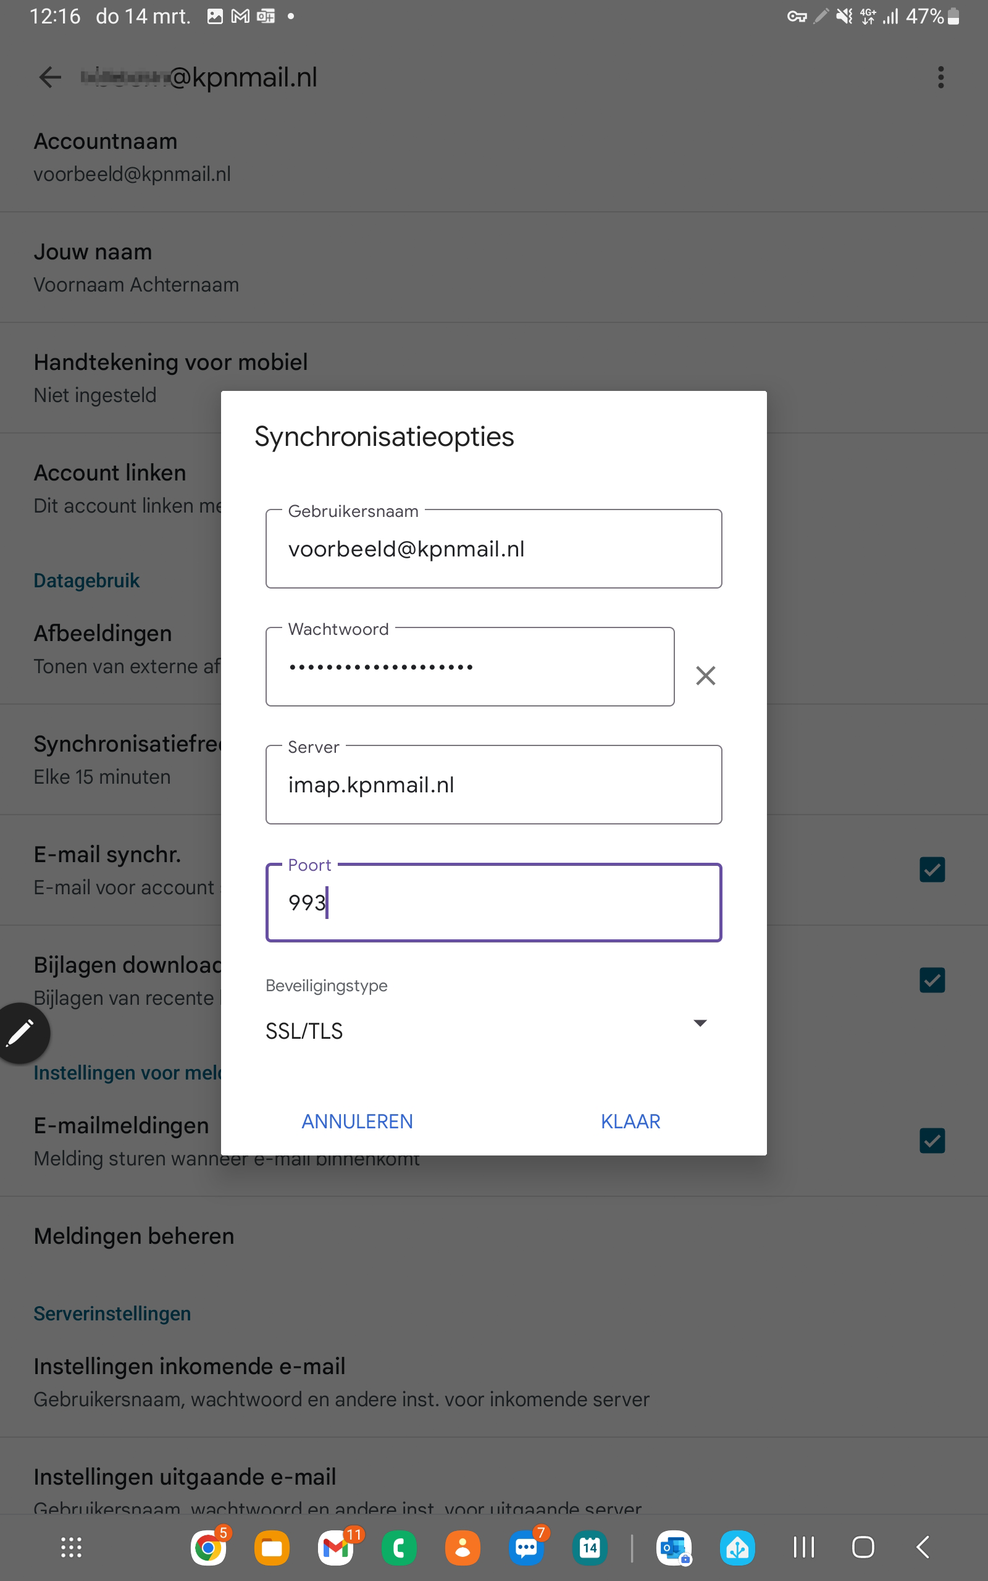Disable E-mailmeldingen notifications
988x1581 pixels.
point(932,1141)
